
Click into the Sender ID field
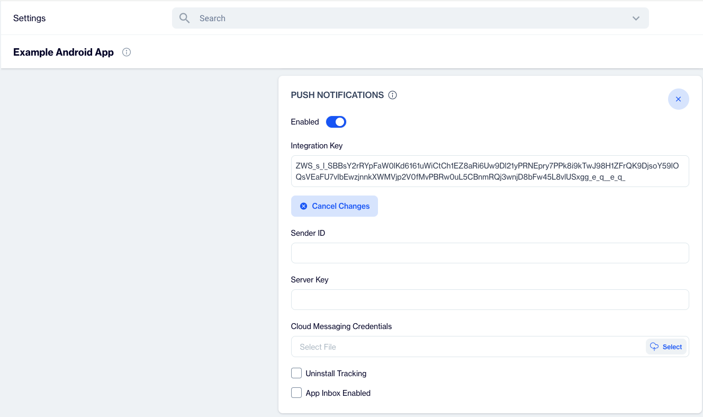tap(490, 253)
